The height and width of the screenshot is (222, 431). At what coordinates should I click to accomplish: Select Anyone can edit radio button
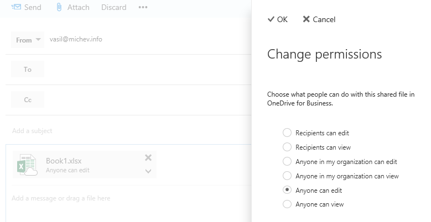coord(287,191)
